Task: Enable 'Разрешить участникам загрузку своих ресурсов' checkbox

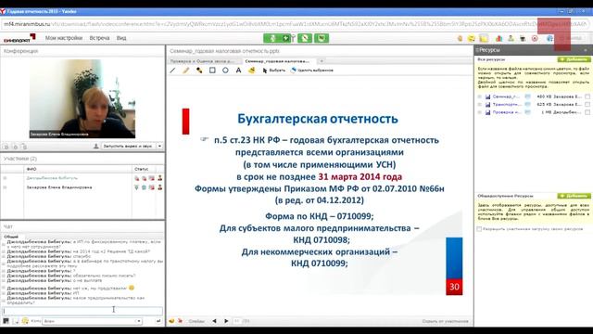Action: click(479, 229)
